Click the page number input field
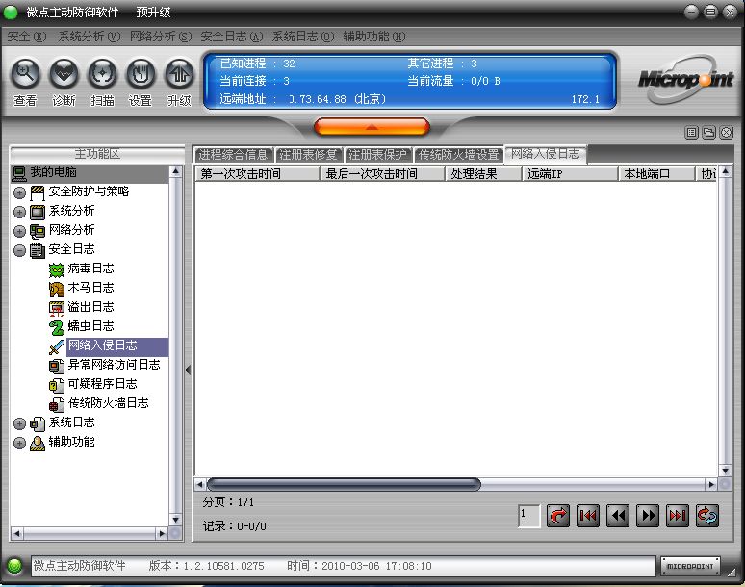 (x=529, y=516)
